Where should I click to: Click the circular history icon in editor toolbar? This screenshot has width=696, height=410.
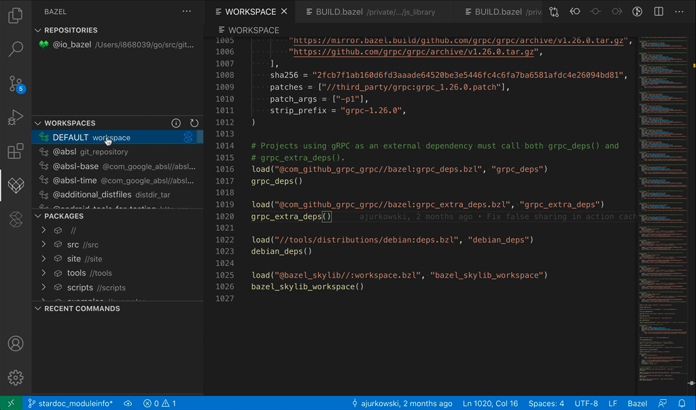point(638,12)
